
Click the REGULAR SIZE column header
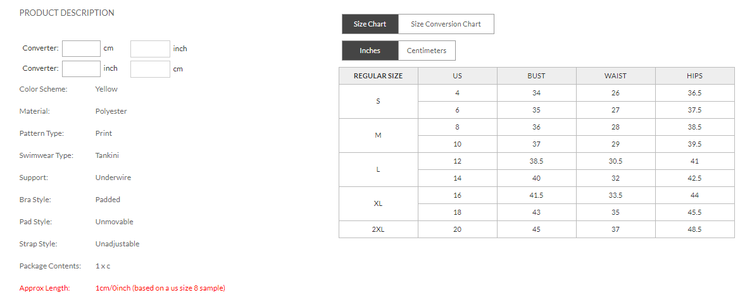(x=378, y=76)
